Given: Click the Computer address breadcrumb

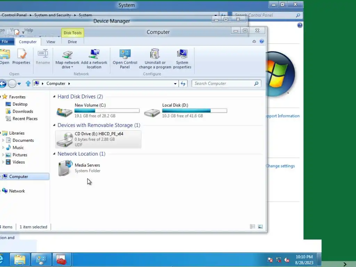Looking at the screenshot, I should coord(56,83).
